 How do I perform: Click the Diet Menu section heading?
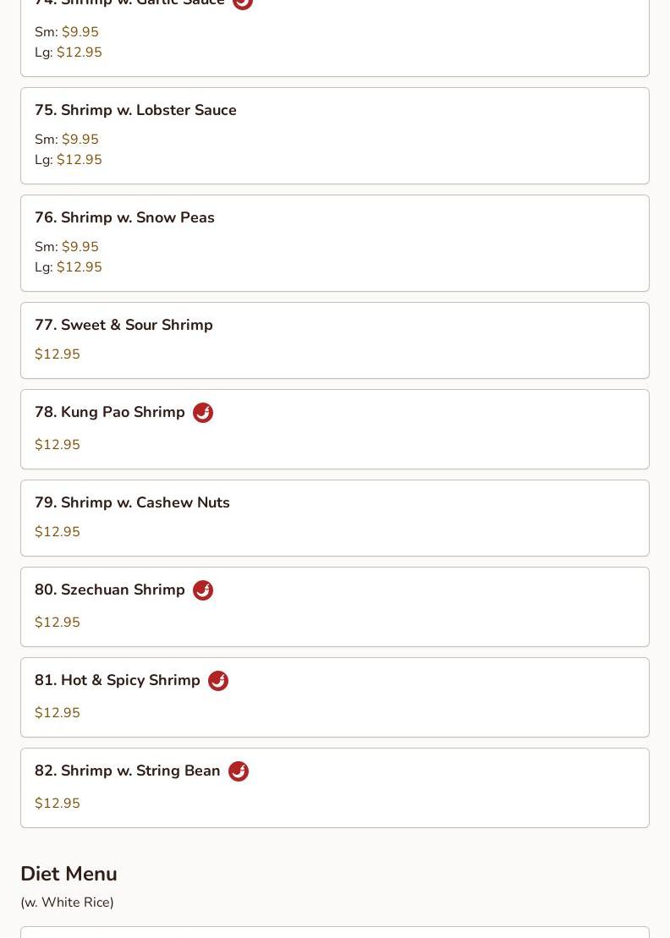coord(69,874)
